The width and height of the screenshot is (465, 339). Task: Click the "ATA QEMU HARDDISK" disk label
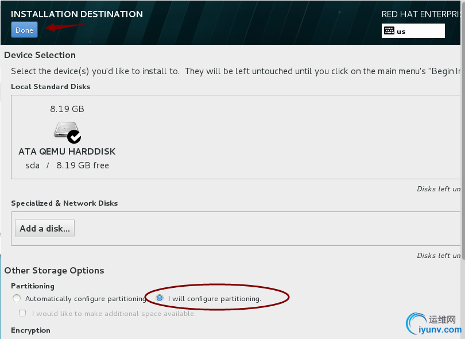(x=67, y=152)
